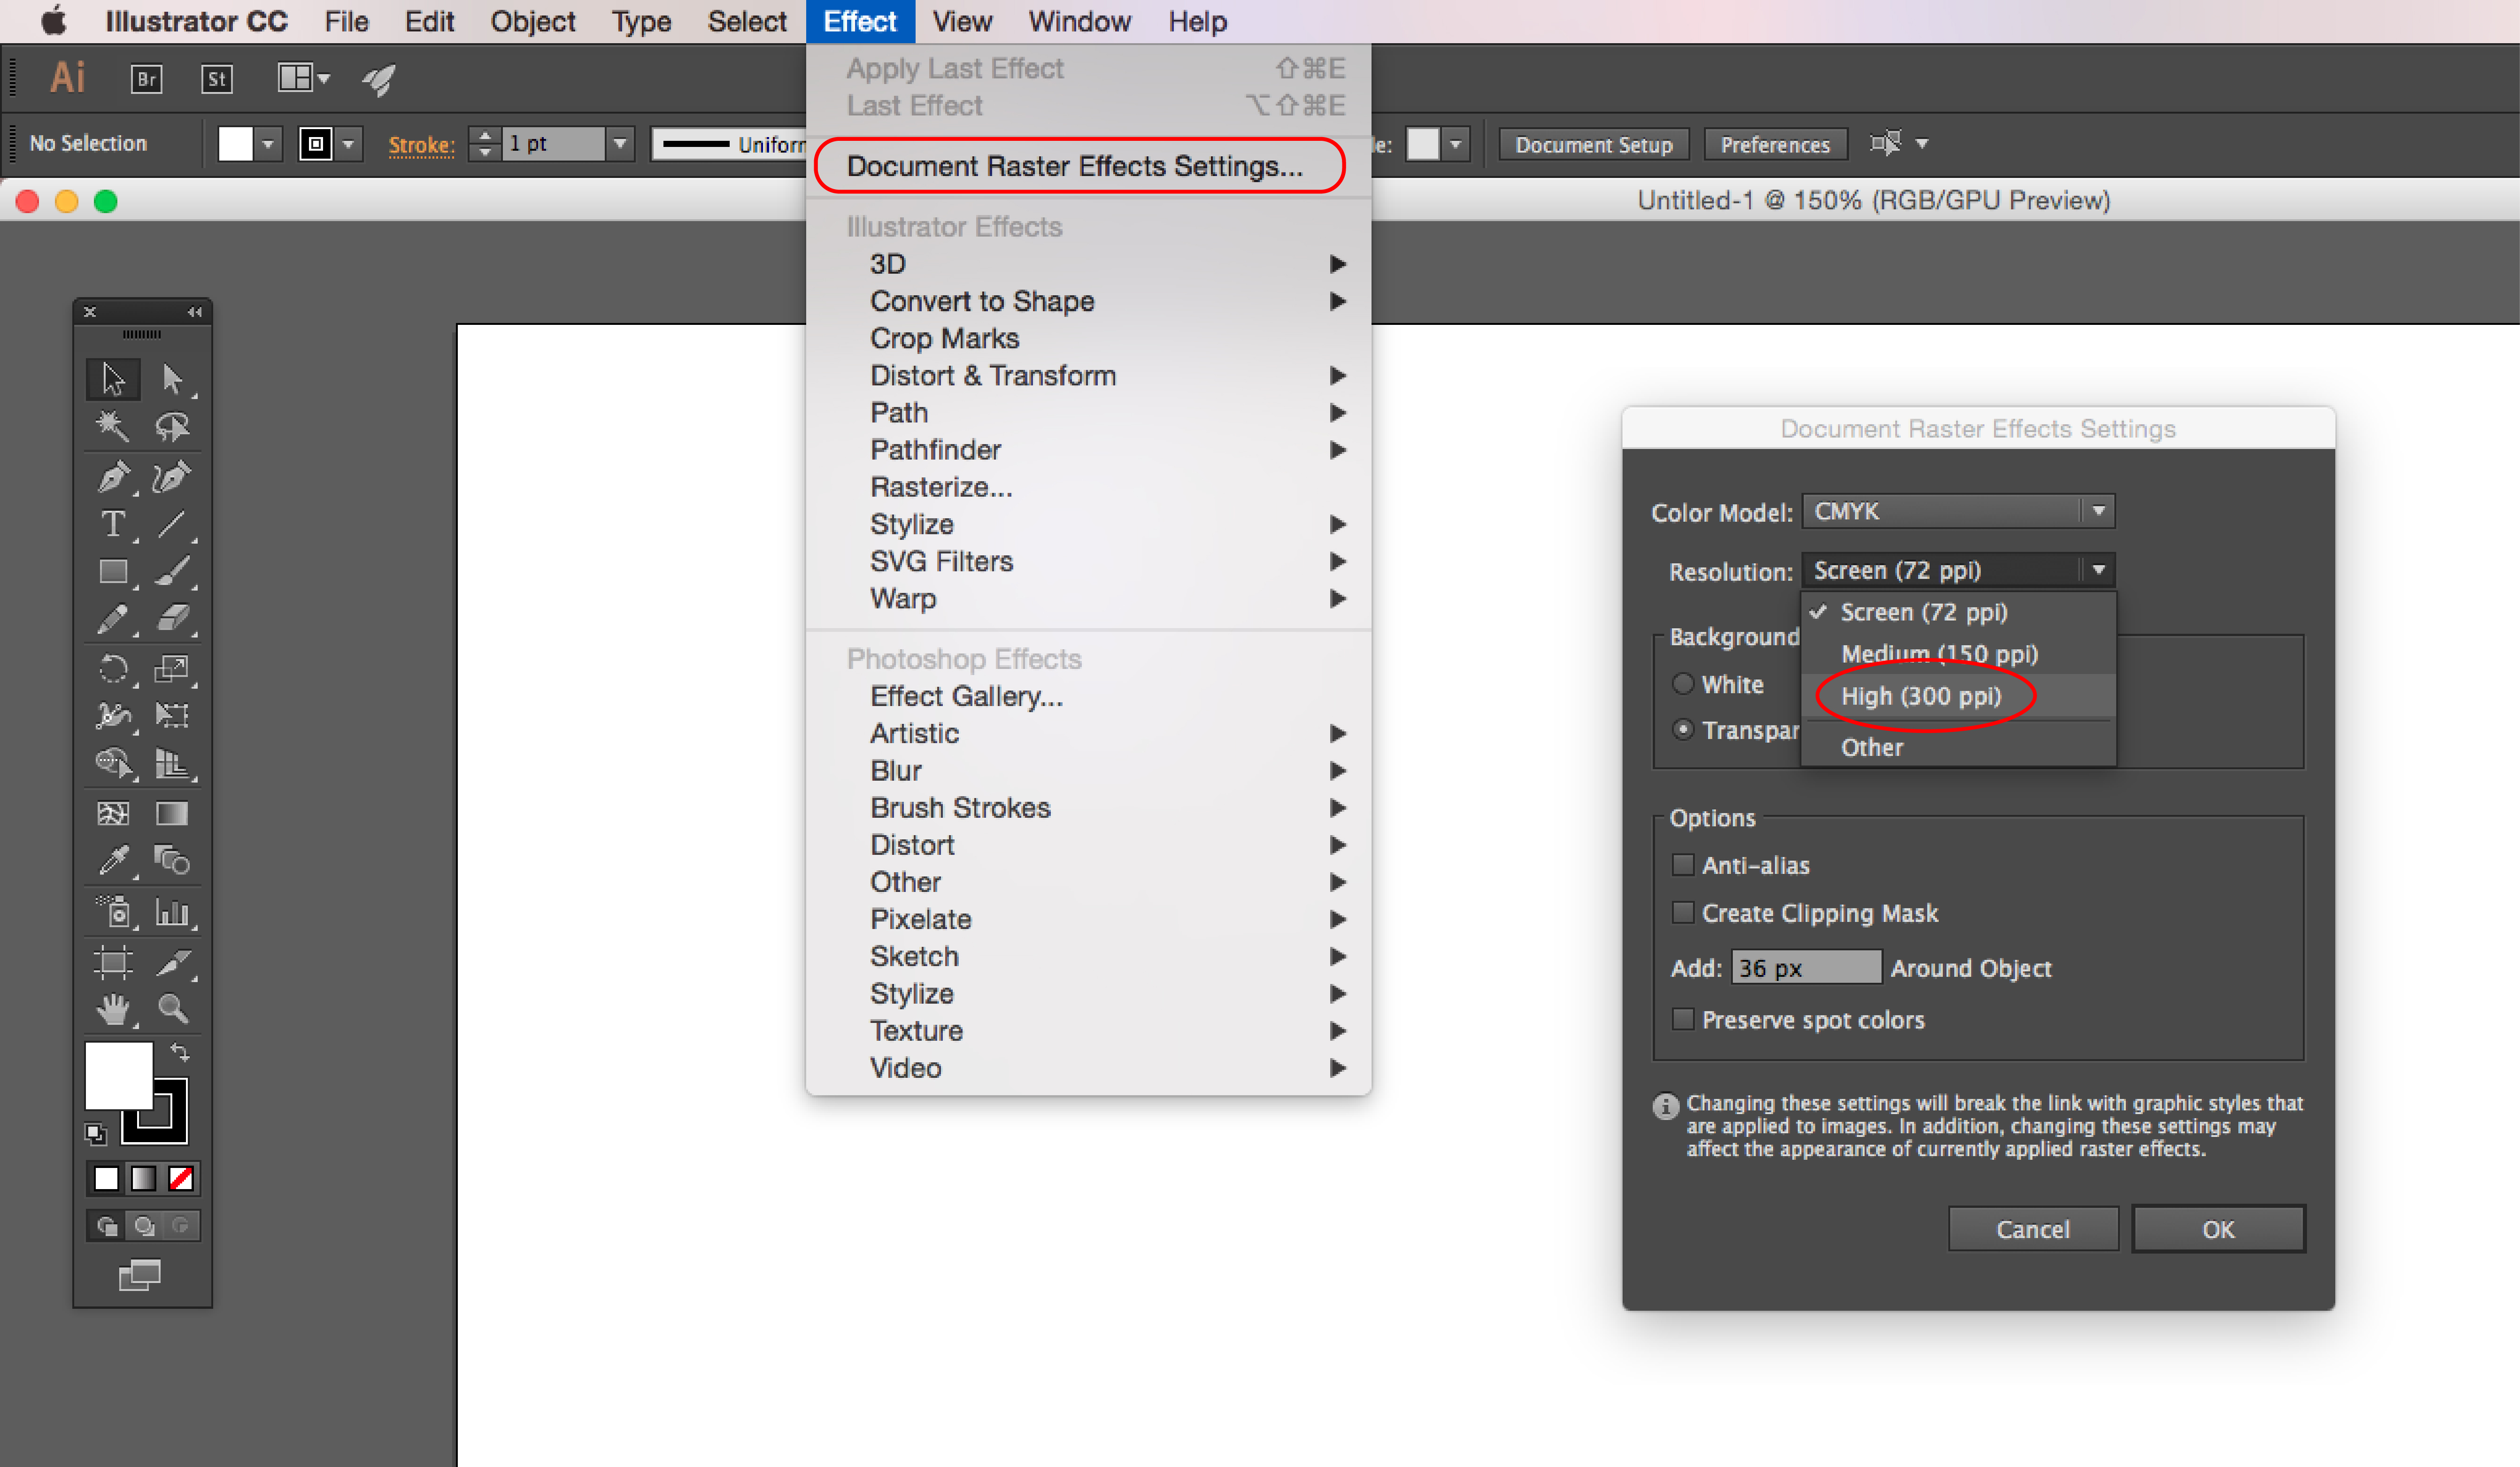
Task: Choose High (300 ppi) resolution option
Action: coord(1957,696)
